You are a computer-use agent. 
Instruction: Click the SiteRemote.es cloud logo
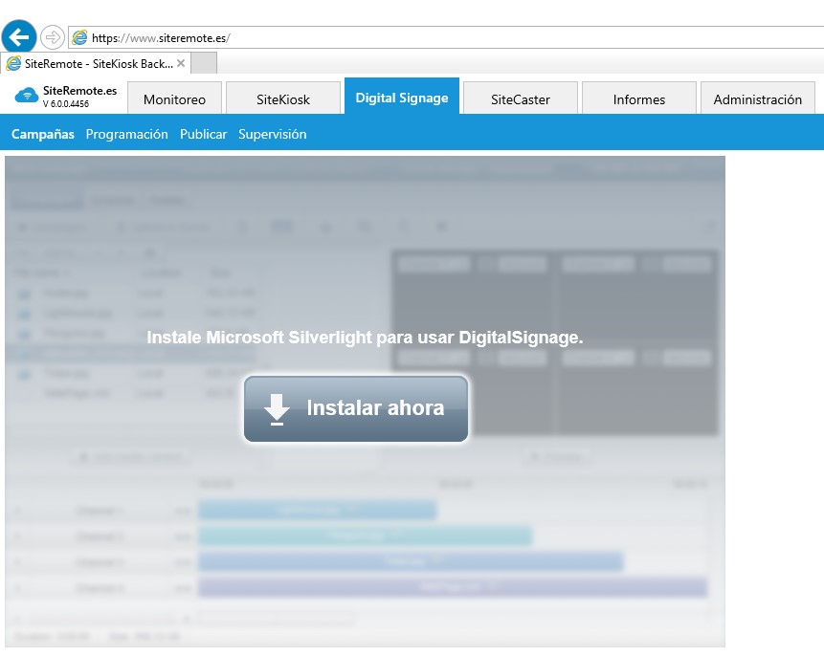click(x=27, y=96)
